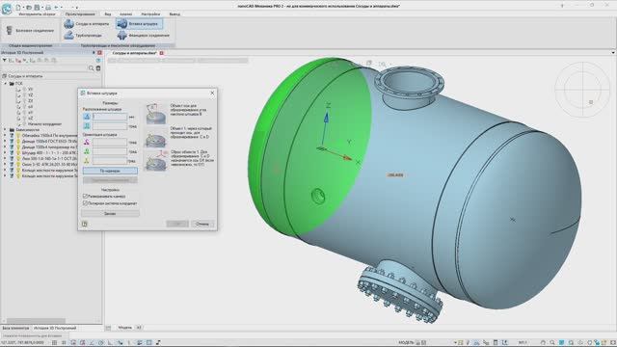Select the Сосуды и аппараты ribbon tool

click(x=87, y=24)
